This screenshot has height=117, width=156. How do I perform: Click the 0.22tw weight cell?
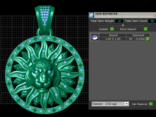(x=140, y=39)
